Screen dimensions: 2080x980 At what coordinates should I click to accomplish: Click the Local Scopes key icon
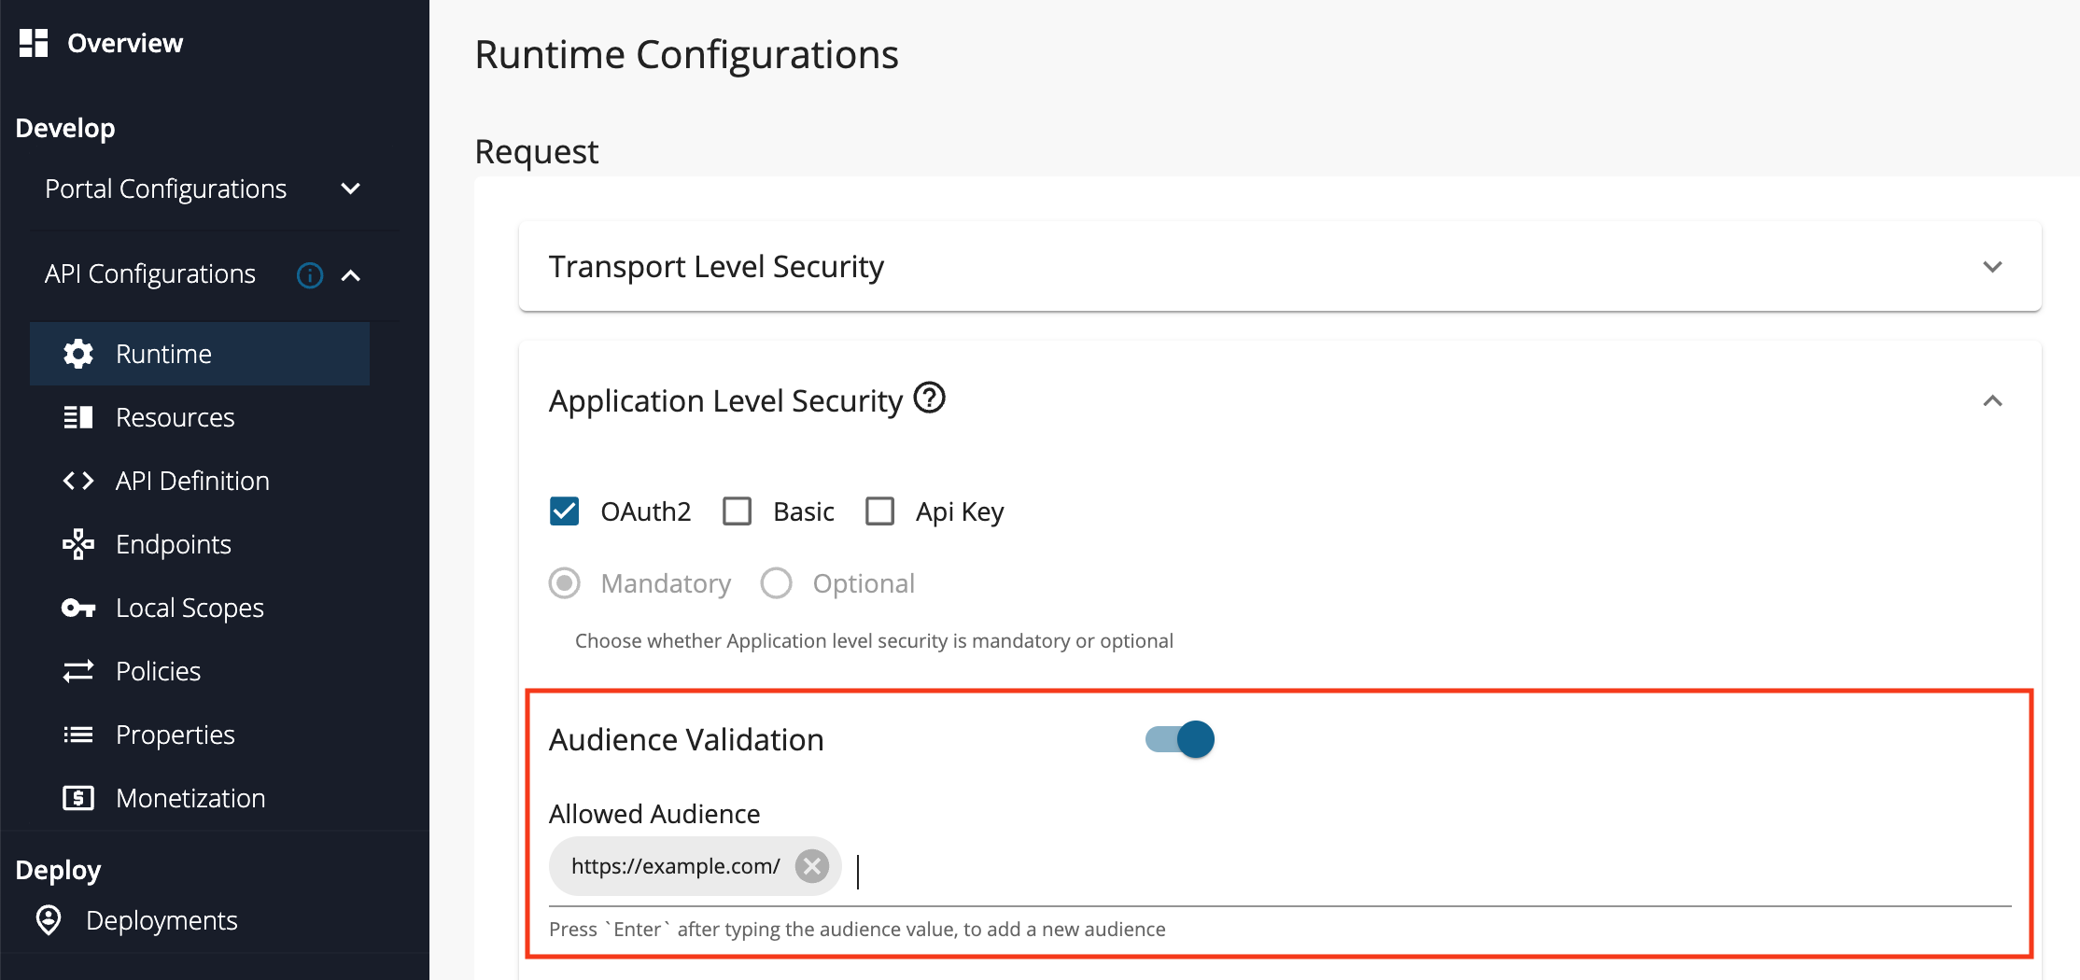coord(78,608)
